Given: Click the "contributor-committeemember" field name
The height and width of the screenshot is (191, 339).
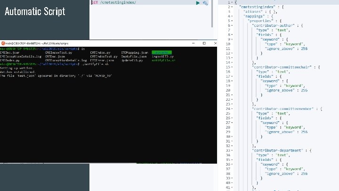Looking at the screenshot, I should click(x=283, y=109).
